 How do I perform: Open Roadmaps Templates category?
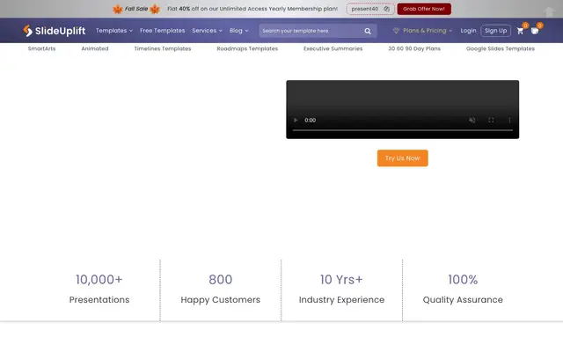coord(247,49)
